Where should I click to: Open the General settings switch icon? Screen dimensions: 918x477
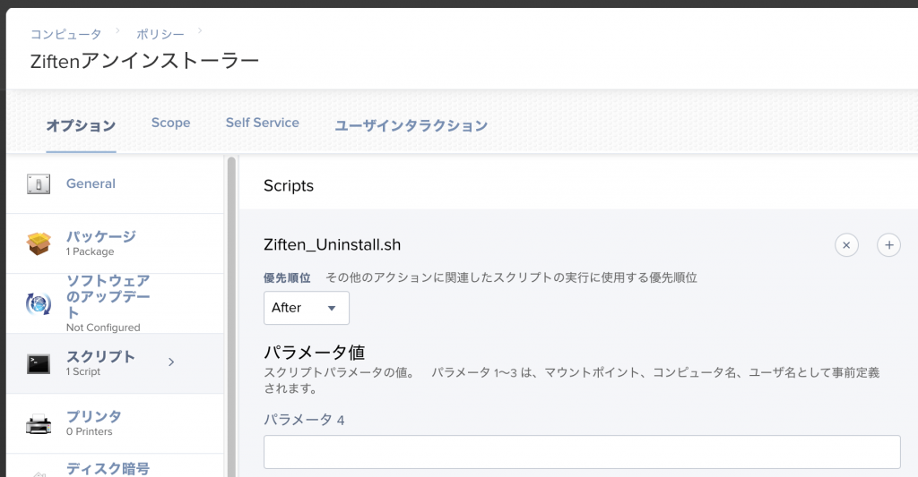pos(39,183)
